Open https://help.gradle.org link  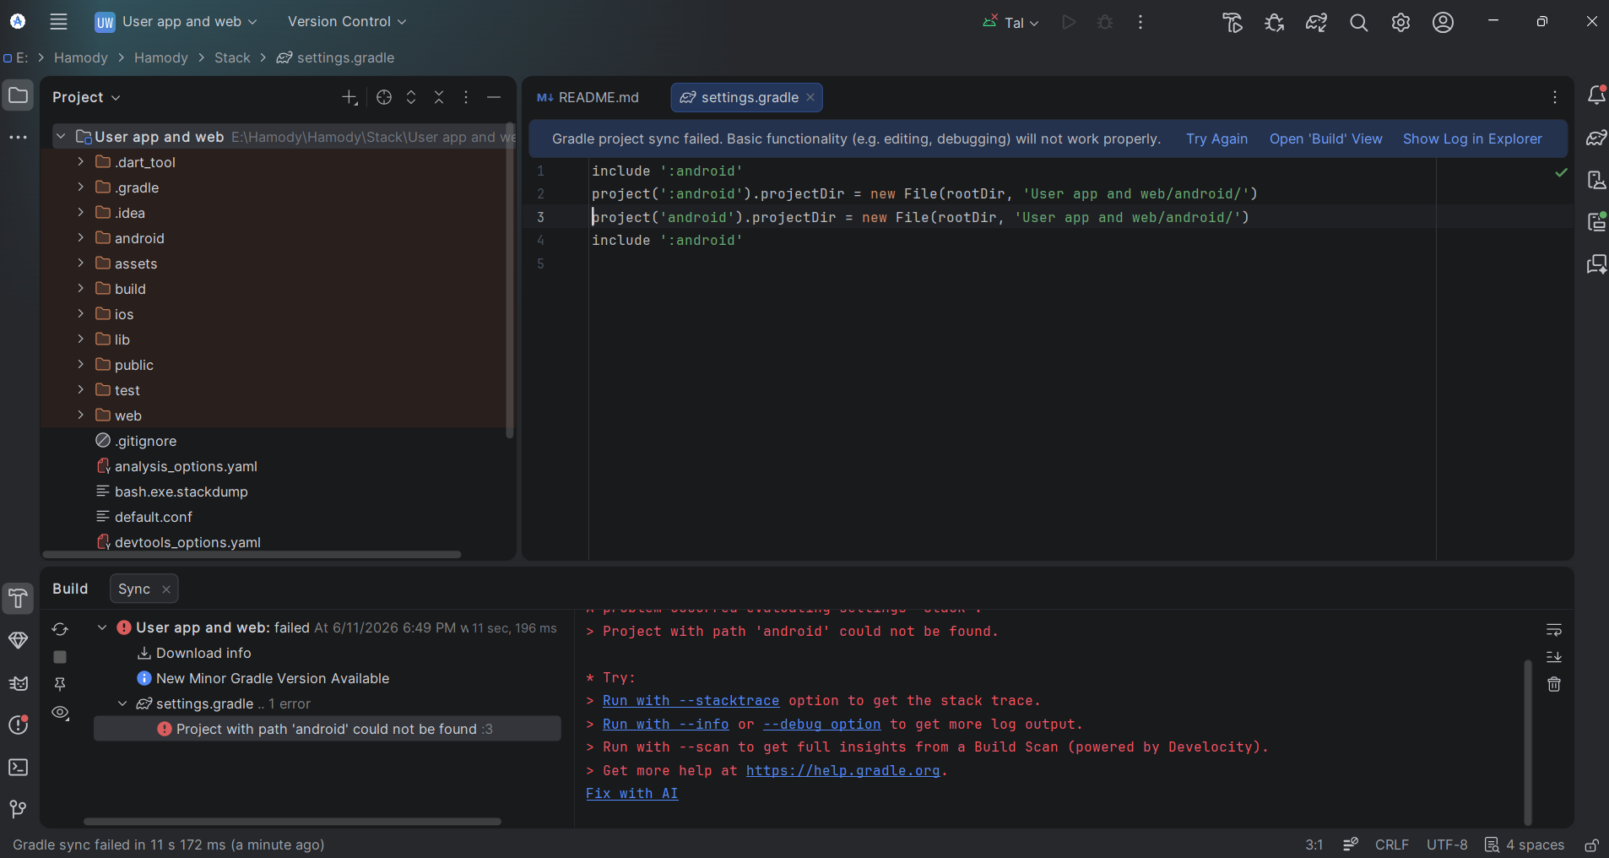point(842,771)
